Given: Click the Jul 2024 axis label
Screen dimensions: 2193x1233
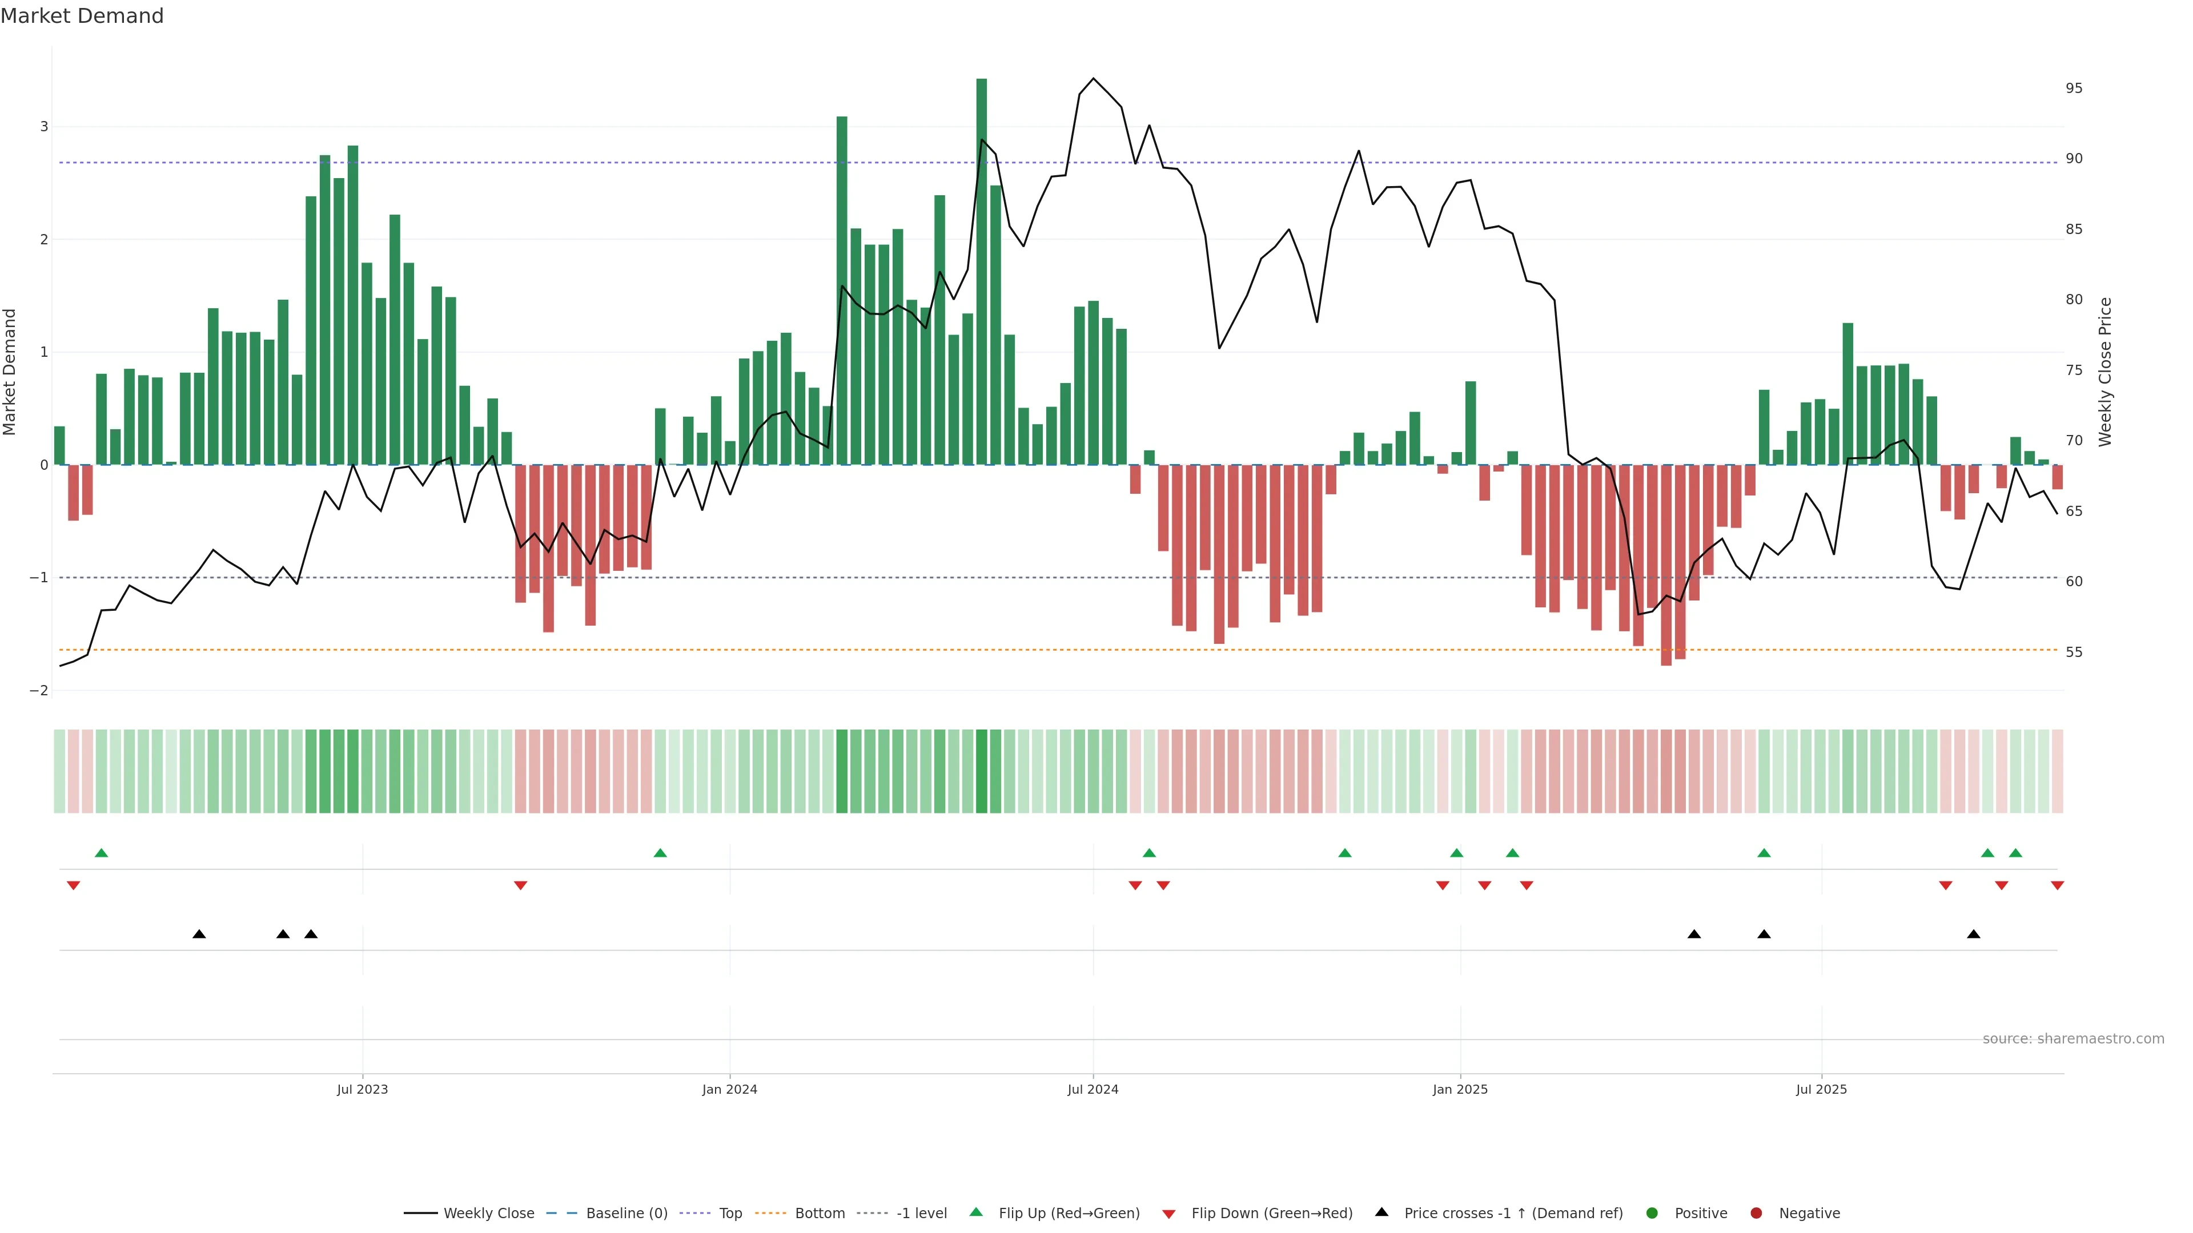Looking at the screenshot, I should [x=1093, y=1089].
